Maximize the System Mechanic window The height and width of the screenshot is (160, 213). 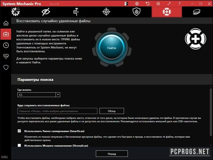tap(201, 3)
